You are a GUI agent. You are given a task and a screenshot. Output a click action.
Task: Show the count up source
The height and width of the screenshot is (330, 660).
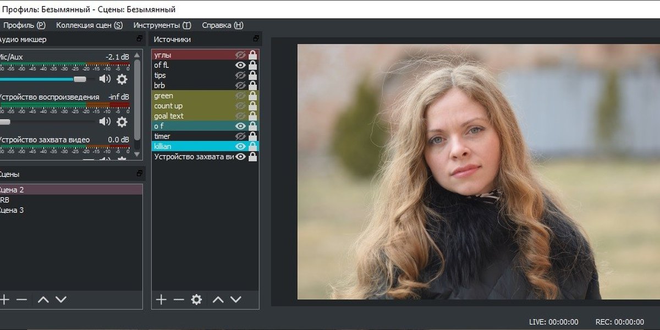240,106
